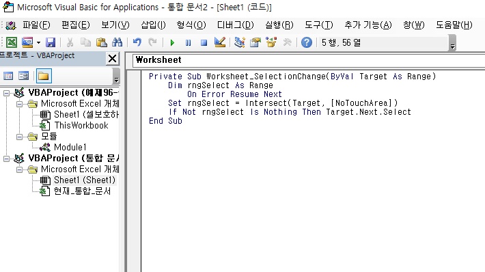Open the 파일(F) menu
485x272 pixels.
coord(36,25)
